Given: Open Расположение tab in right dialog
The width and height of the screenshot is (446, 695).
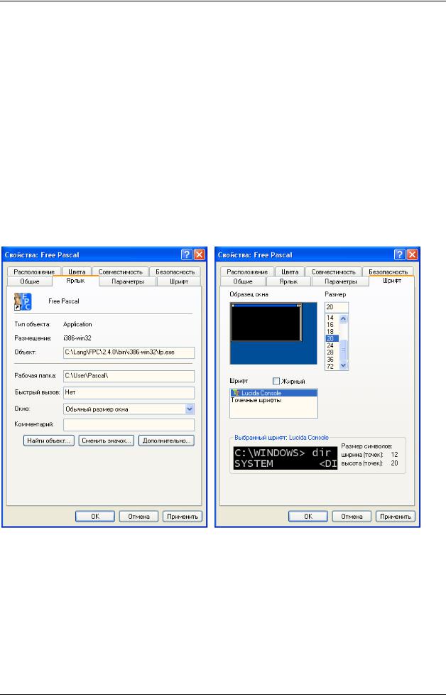Looking at the screenshot, I should click(x=246, y=271).
